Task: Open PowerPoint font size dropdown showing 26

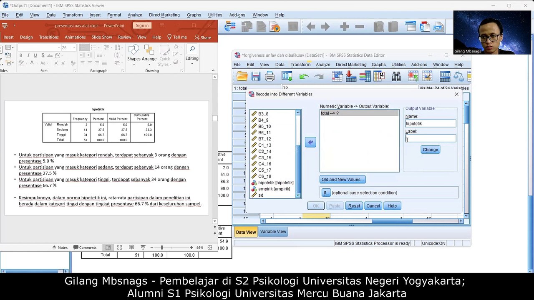Action: point(74,47)
